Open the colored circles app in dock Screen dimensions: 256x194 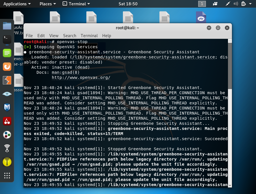(7, 135)
